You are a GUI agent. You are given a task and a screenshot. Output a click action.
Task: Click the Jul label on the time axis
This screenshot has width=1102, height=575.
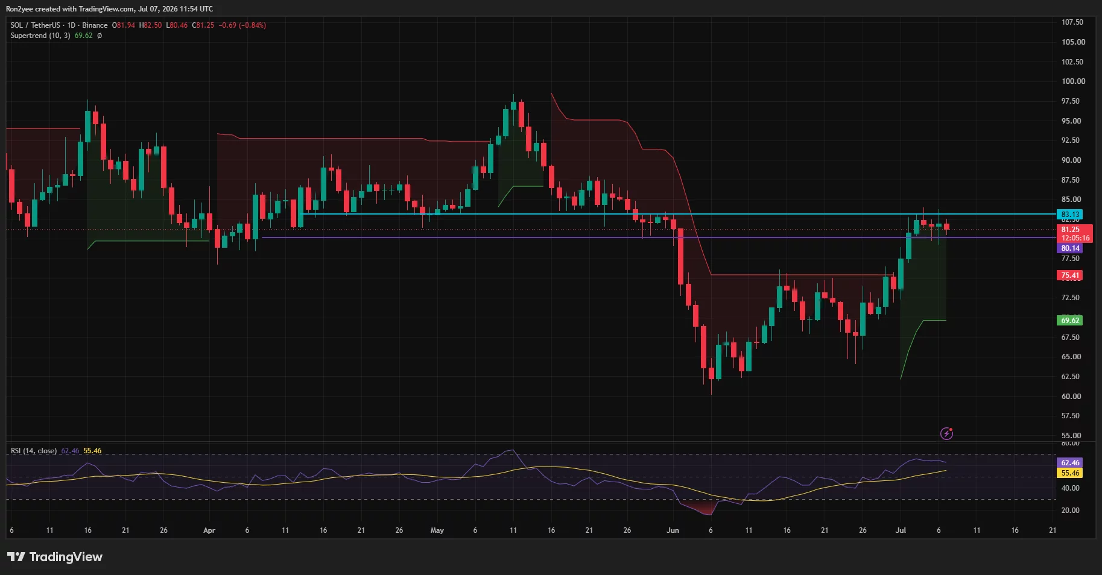[901, 530]
